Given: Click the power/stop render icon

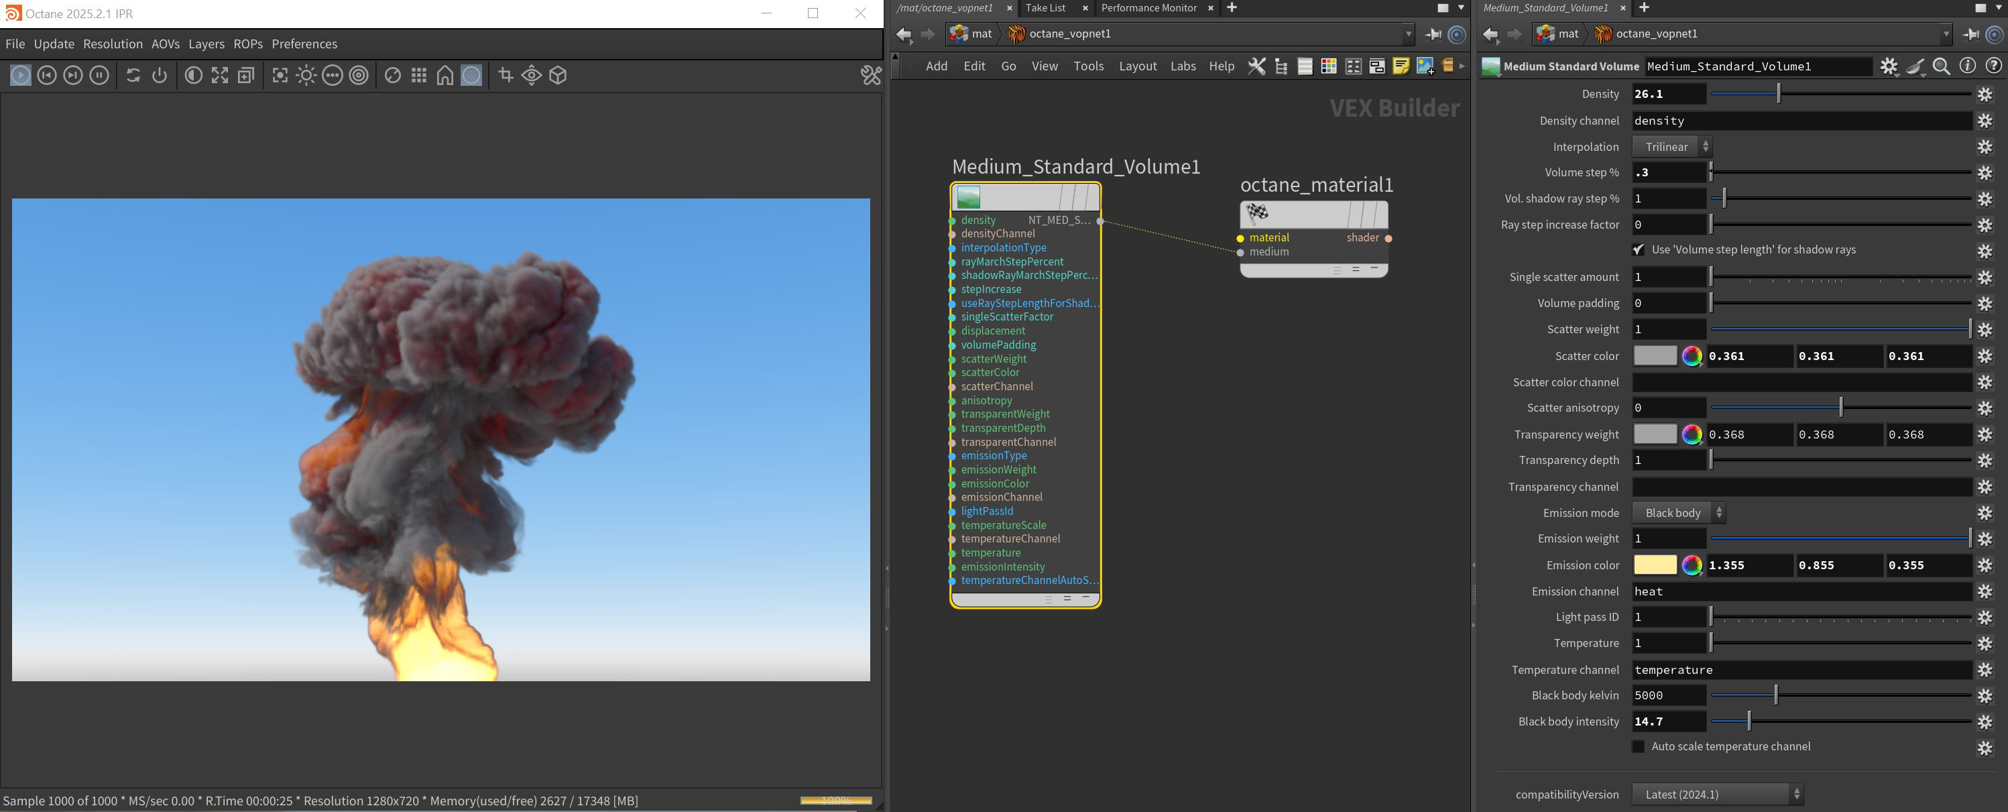Looking at the screenshot, I should [x=160, y=75].
